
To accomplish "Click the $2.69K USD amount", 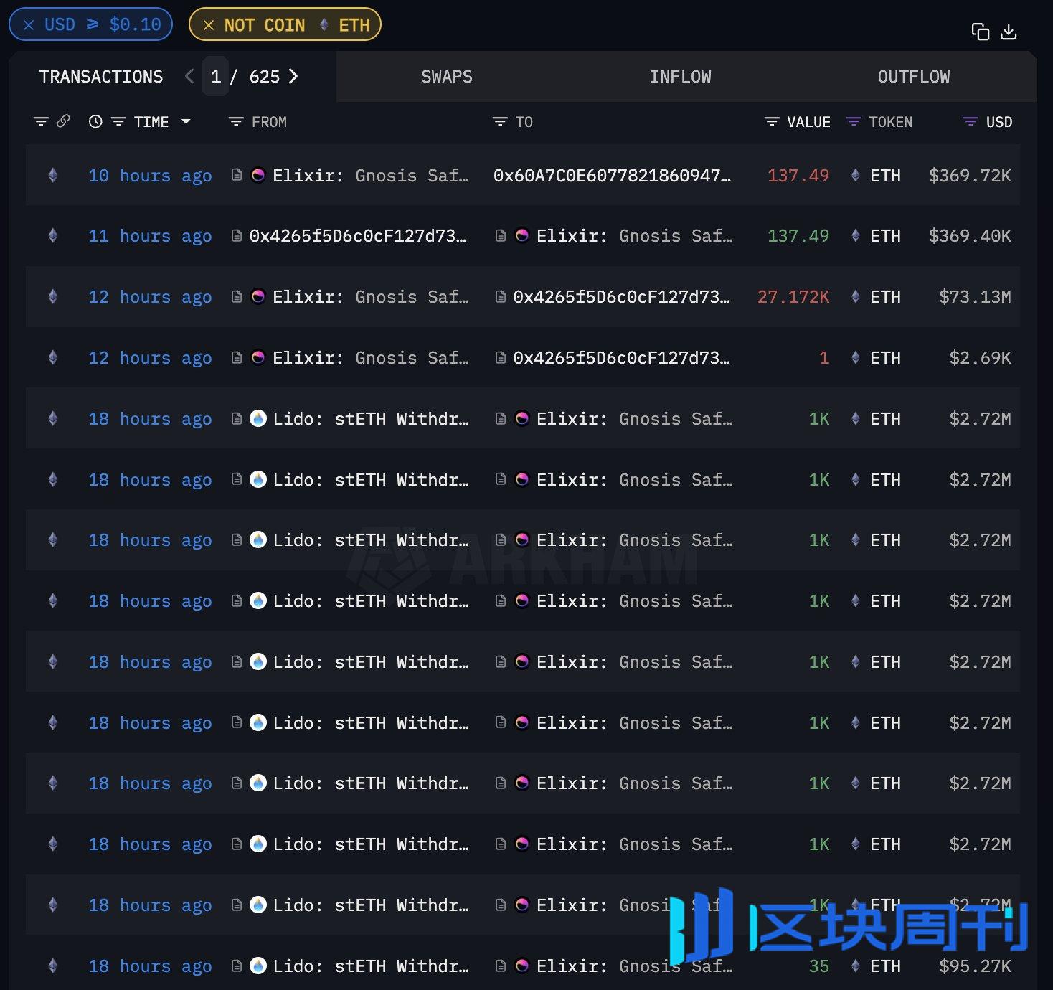I will click(980, 358).
